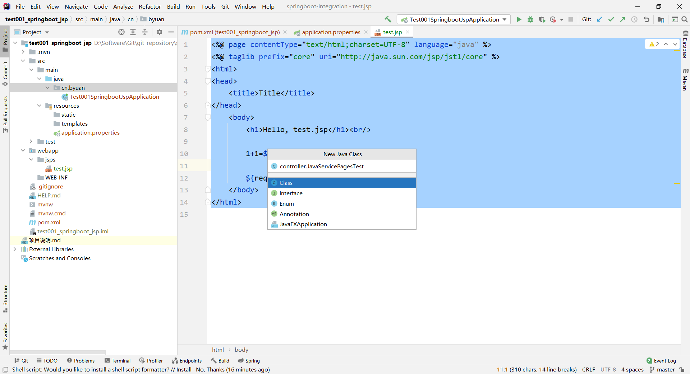Select Annotation in New Java Class popup

(342, 214)
